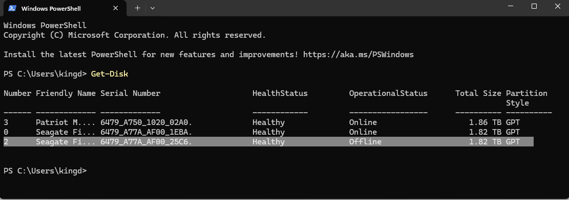The image size is (569, 200).
Task: Minimize the terminal window
Action: [510, 6]
